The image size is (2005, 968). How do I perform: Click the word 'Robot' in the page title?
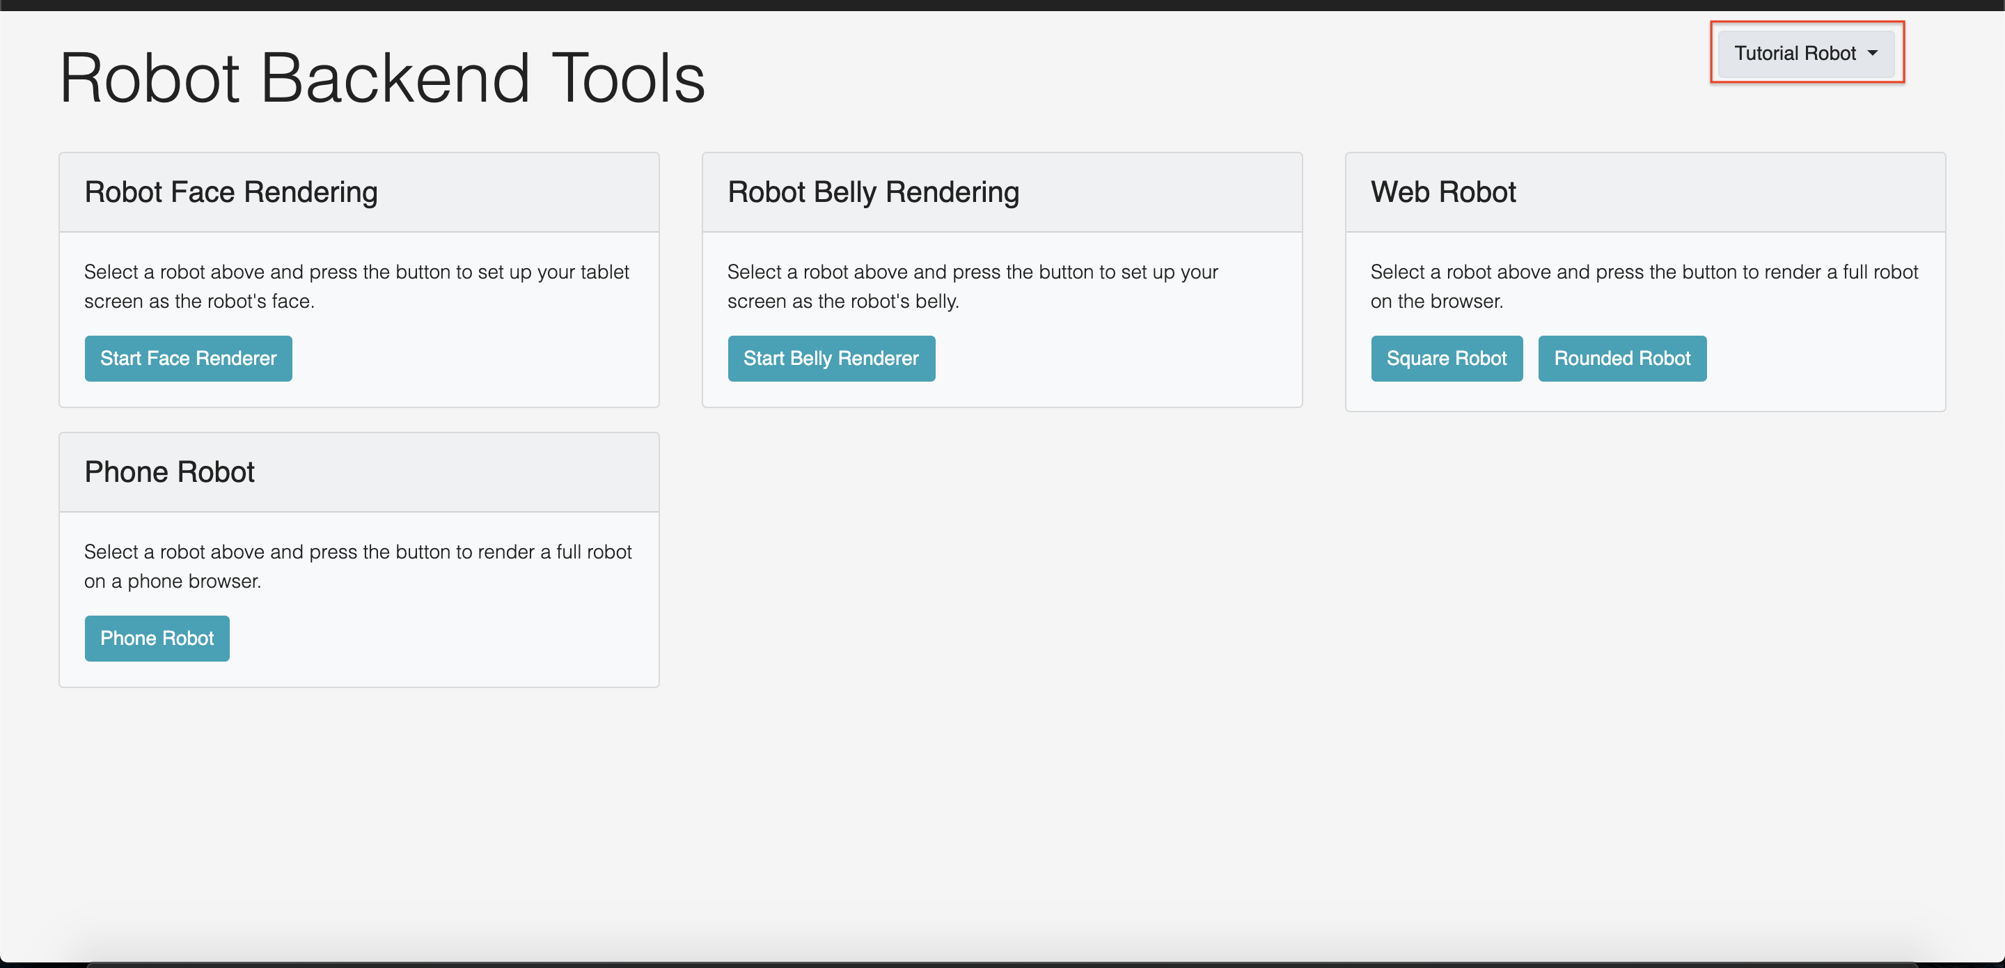click(150, 78)
